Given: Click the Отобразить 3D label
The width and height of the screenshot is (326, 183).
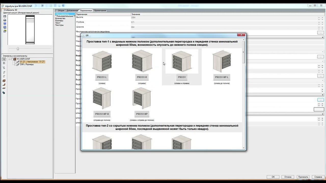Looking at the screenshot, I should 10,10.
